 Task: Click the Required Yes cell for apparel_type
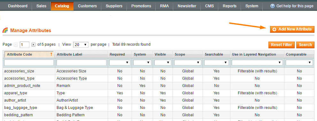tap(120, 93)
